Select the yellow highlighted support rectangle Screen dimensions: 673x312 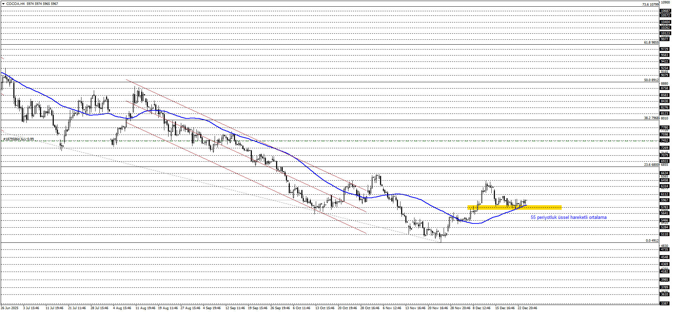514,207
